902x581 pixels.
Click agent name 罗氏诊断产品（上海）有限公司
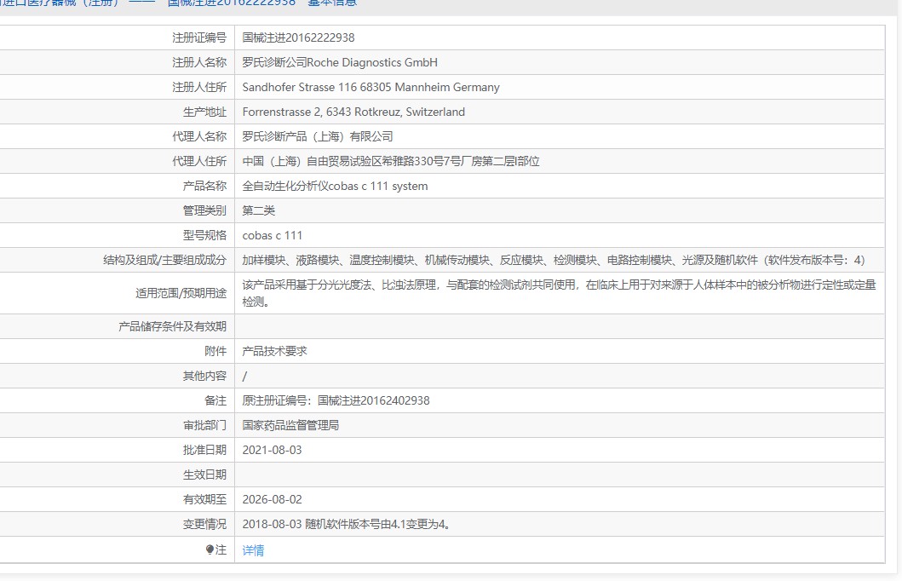(318, 136)
